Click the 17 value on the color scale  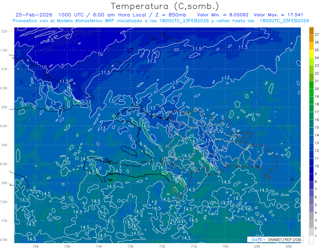(x=317, y=112)
